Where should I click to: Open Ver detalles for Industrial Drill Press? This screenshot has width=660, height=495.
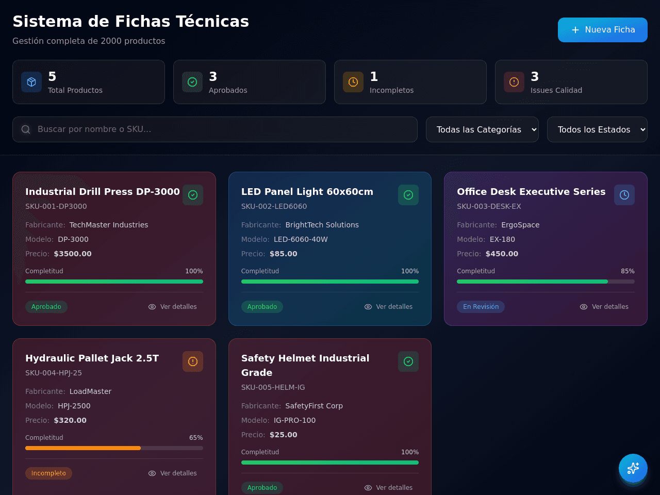coord(172,307)
